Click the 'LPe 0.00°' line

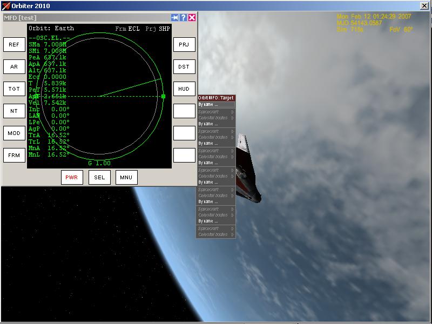click(x=49, y=122)
